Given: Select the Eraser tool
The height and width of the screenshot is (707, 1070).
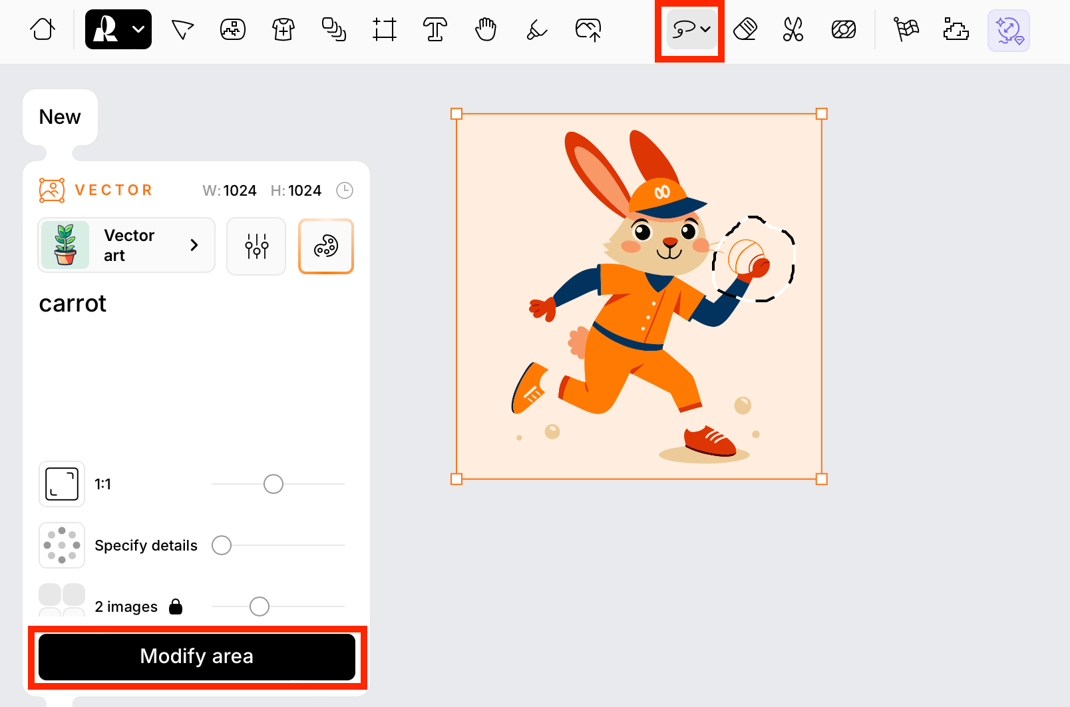Looking at the screenshot, I should [745, 29].
